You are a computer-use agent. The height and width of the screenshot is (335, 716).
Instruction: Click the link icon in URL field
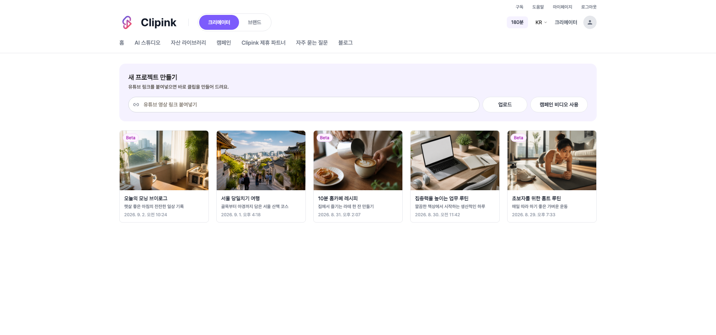point(136,105)
